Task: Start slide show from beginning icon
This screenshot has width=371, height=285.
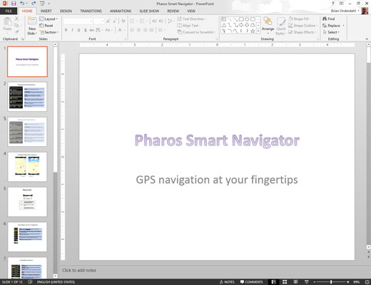Action: coord(42,4)
